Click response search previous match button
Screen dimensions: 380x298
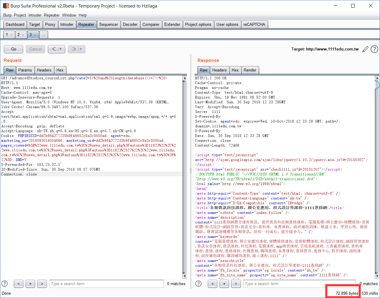point(213,284)
